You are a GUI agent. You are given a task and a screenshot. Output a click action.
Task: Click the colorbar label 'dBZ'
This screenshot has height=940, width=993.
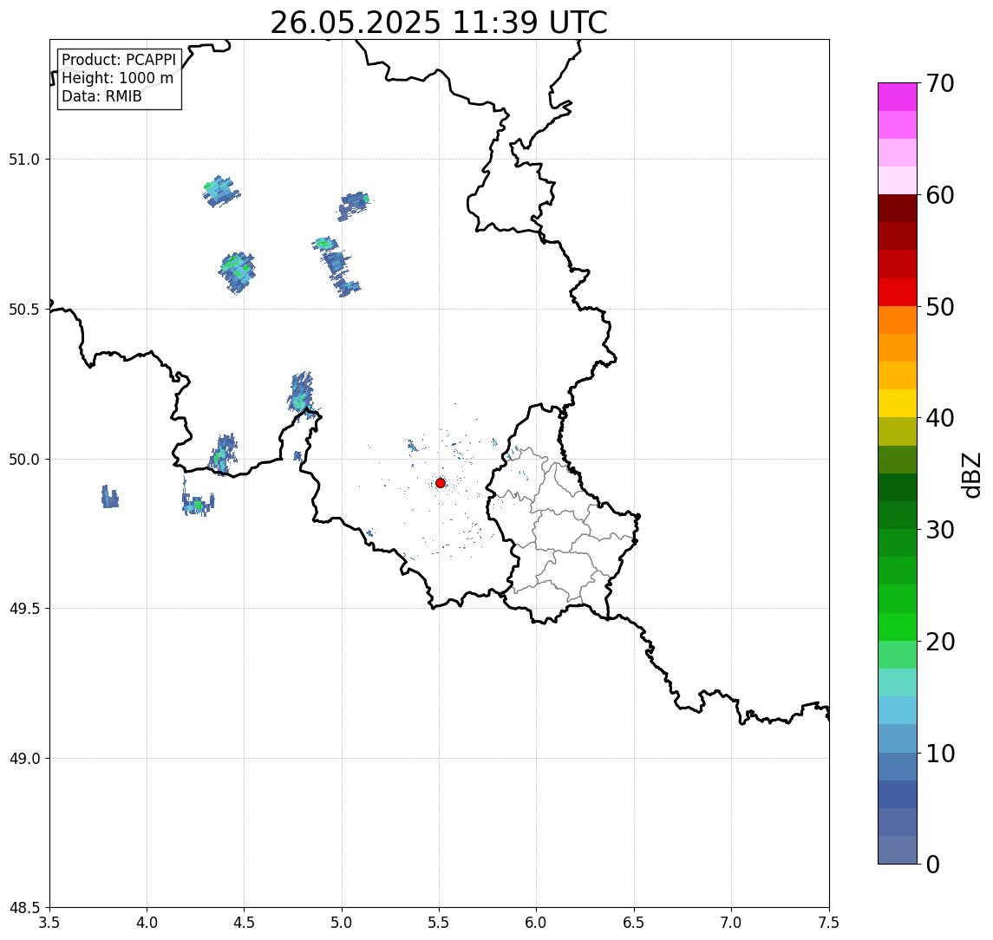point(970,475)
